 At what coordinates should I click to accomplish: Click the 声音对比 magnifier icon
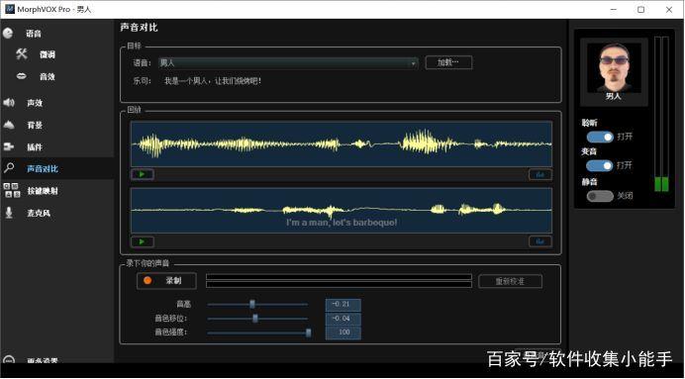pyautogui.click(x=8, y=168)
